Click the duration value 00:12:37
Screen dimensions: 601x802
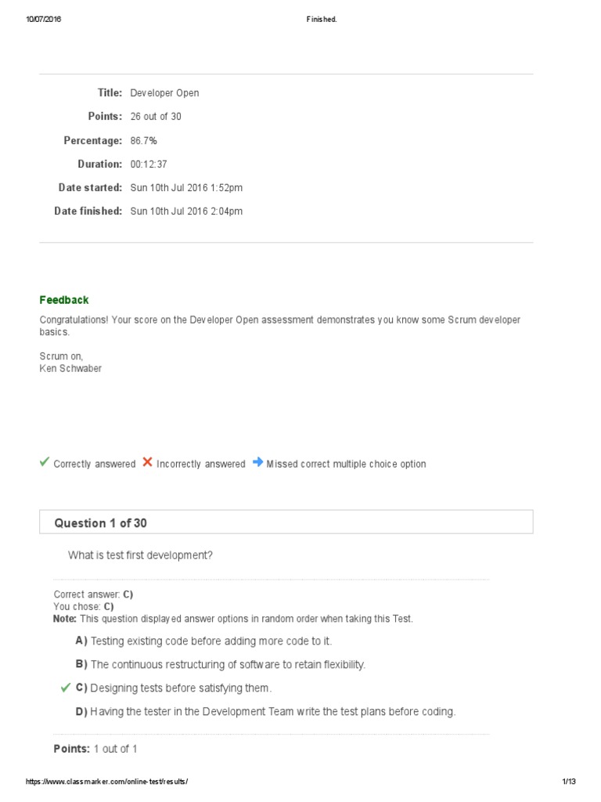click(x=149, y=164)
